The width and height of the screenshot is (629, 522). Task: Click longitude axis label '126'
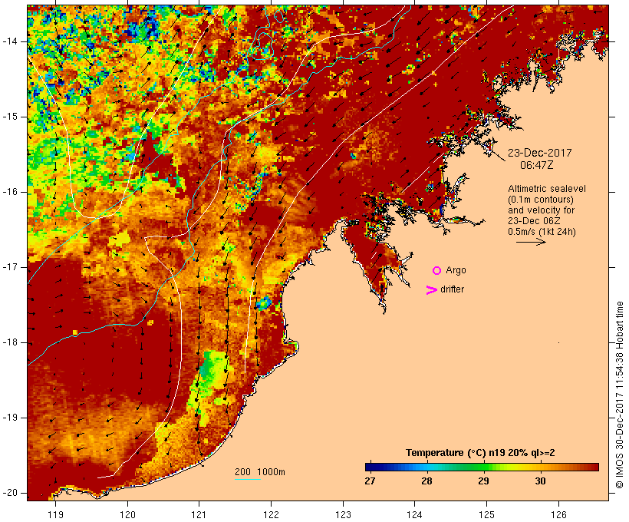558,514
